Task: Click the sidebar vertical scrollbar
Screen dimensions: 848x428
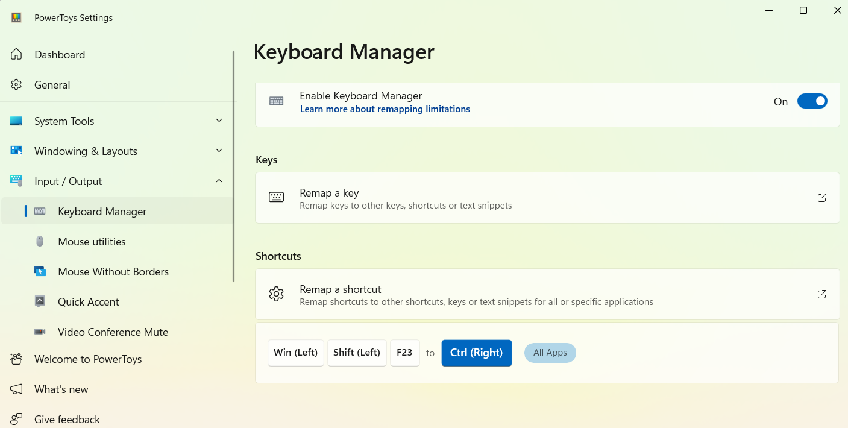Action: point(234,166)
